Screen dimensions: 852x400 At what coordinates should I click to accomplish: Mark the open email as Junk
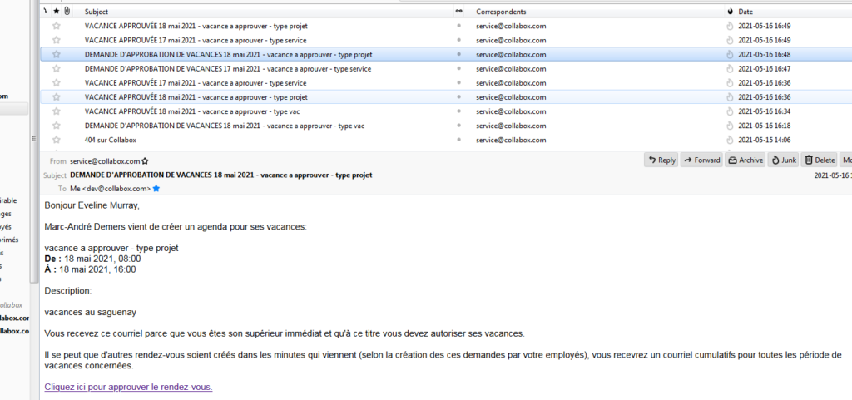tap(783, 160)
